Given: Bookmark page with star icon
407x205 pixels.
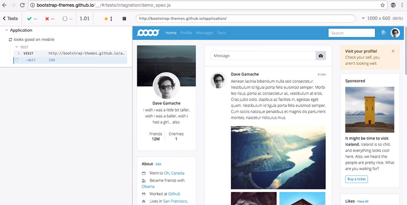Looking at the screenshot, I should point(382,5).
